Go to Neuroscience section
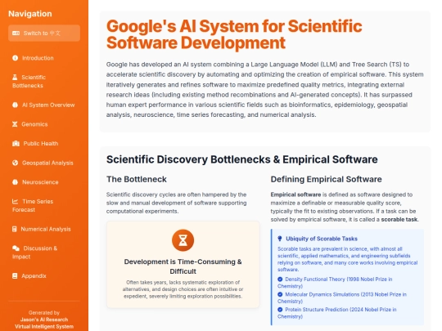The image size is (442, 331). [x=44, y=182]
